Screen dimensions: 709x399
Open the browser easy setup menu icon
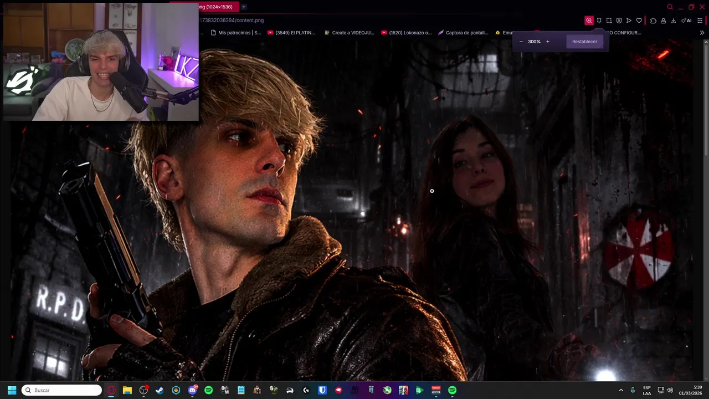700,21
